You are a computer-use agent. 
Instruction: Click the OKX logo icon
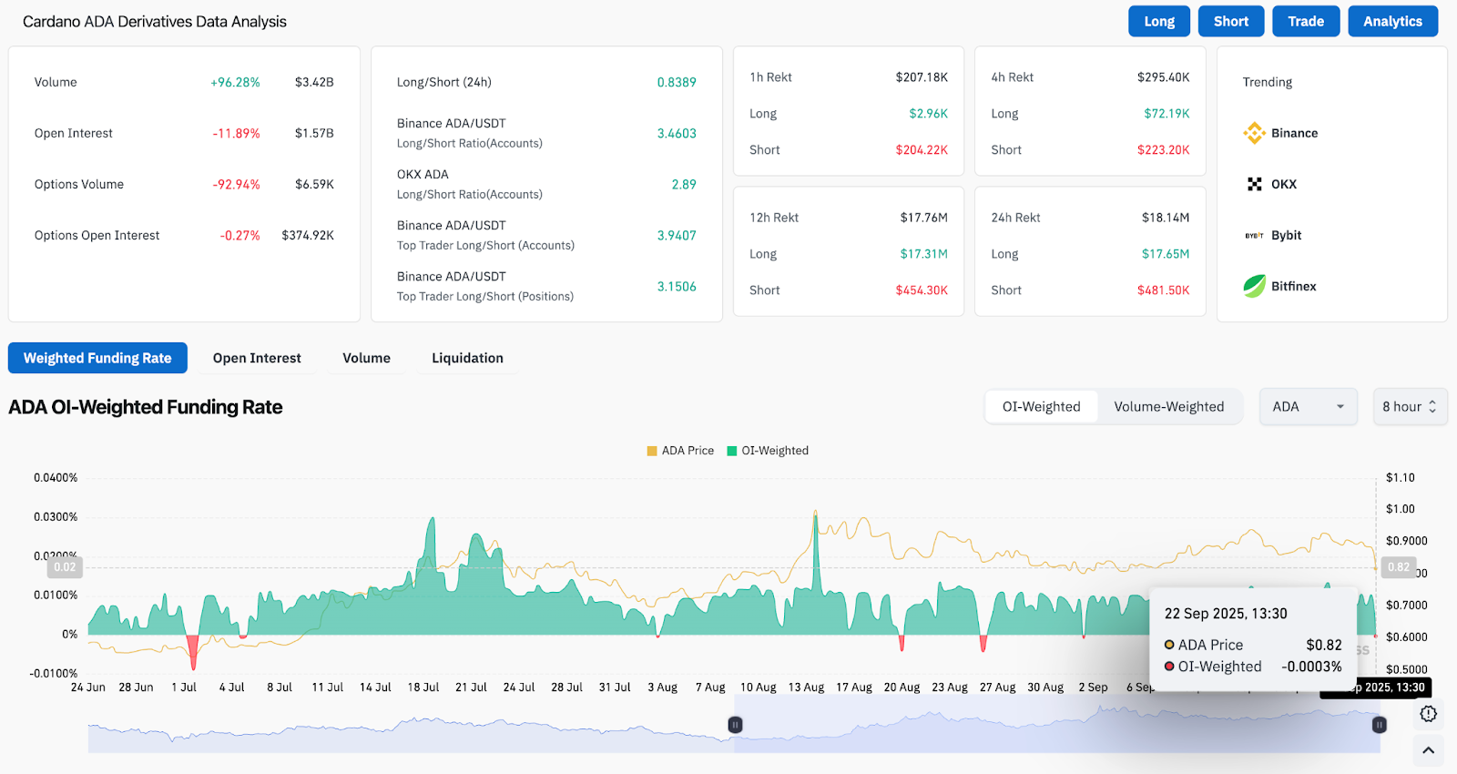(1254, 184)
